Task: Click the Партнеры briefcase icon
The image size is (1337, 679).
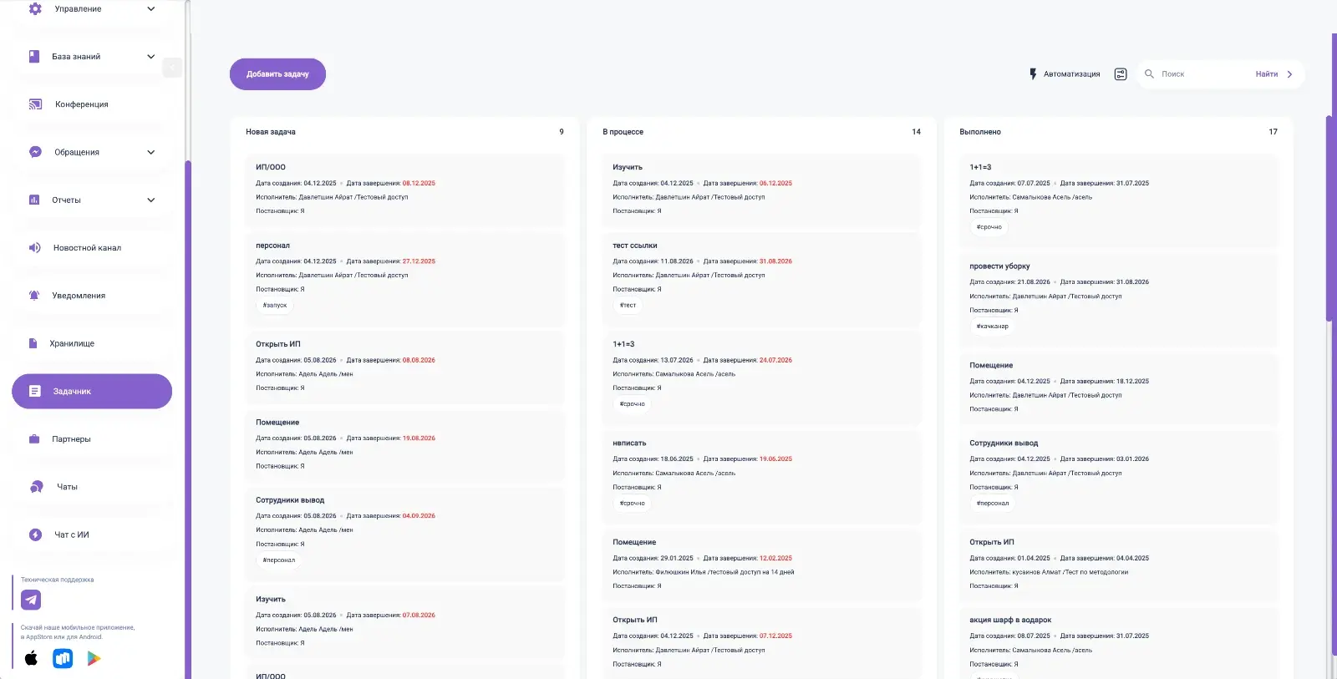Action: tap(34, 439)
